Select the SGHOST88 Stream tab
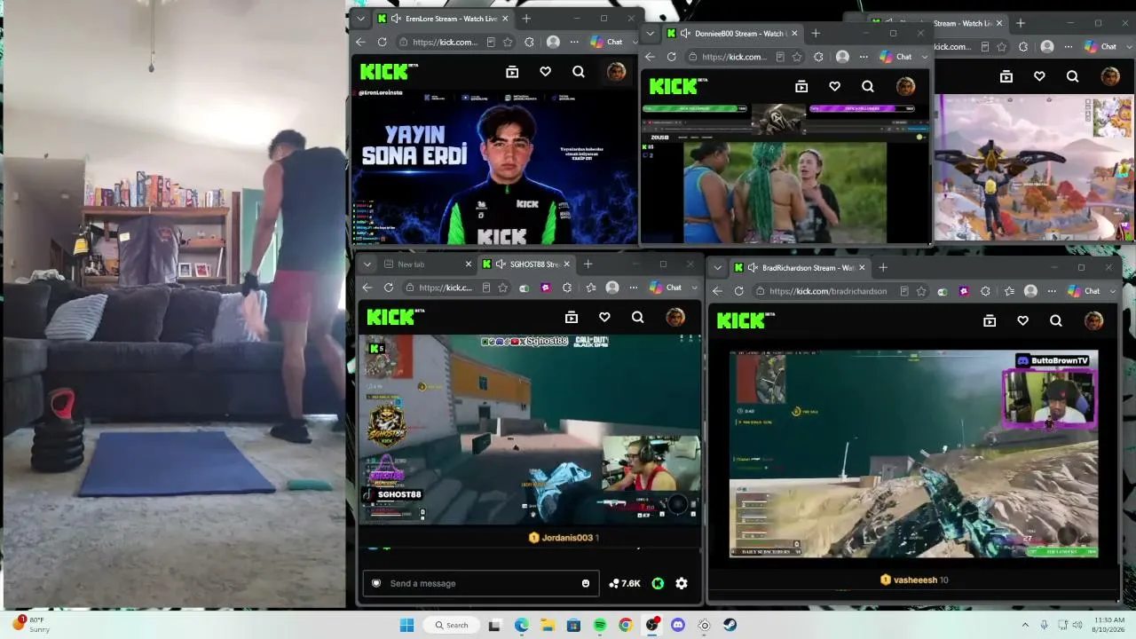The image size is (1136, 639). pos(527,264)
